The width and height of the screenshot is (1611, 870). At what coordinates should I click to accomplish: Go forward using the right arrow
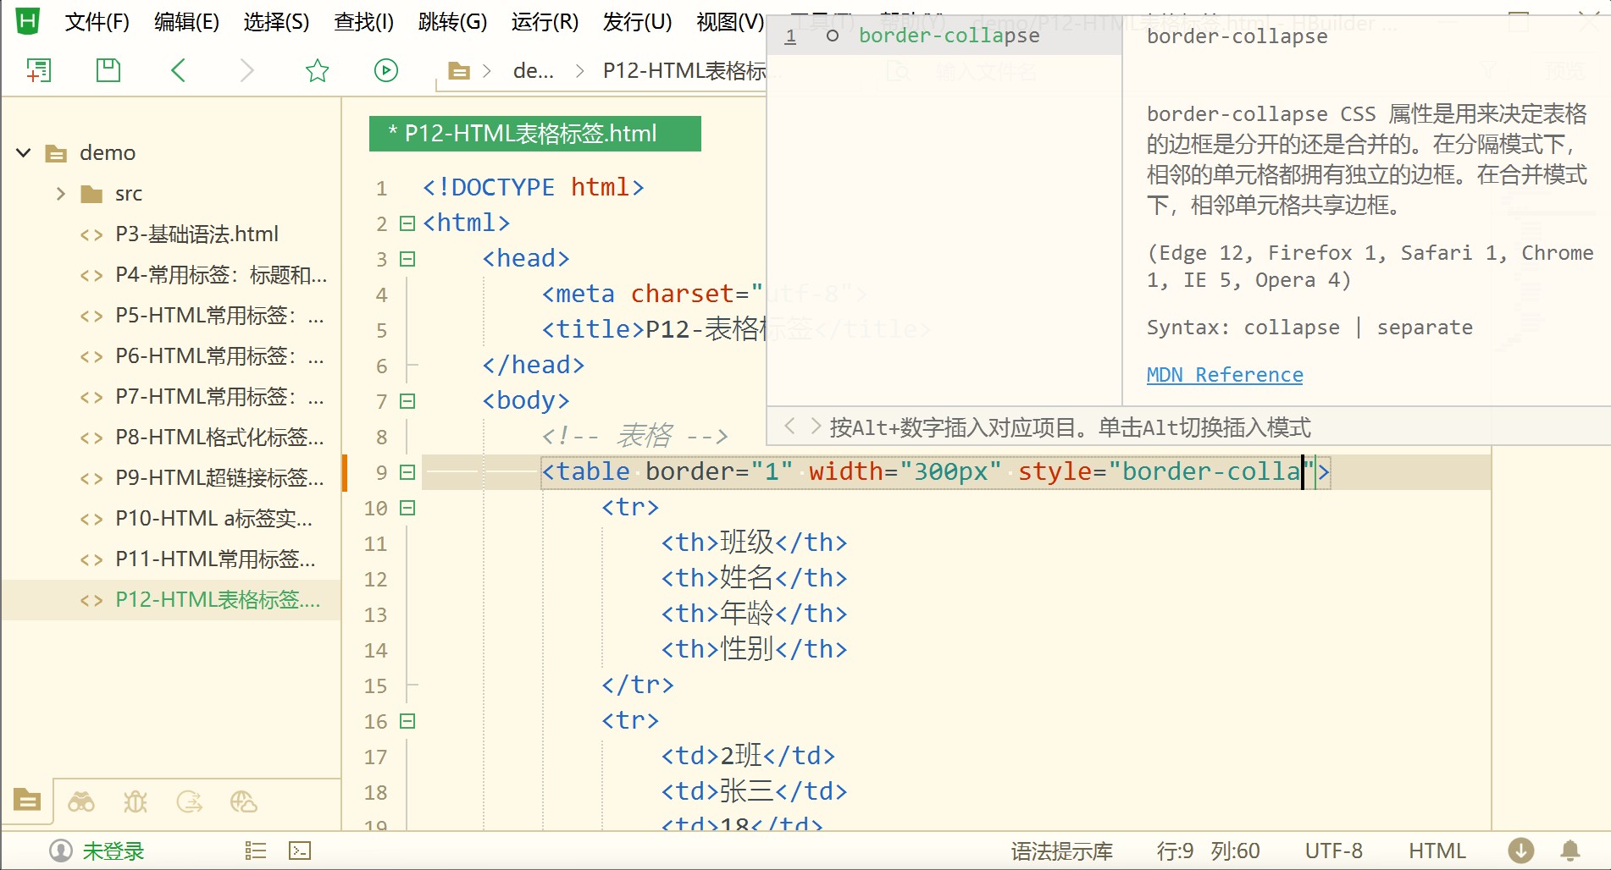coord(246,70)
